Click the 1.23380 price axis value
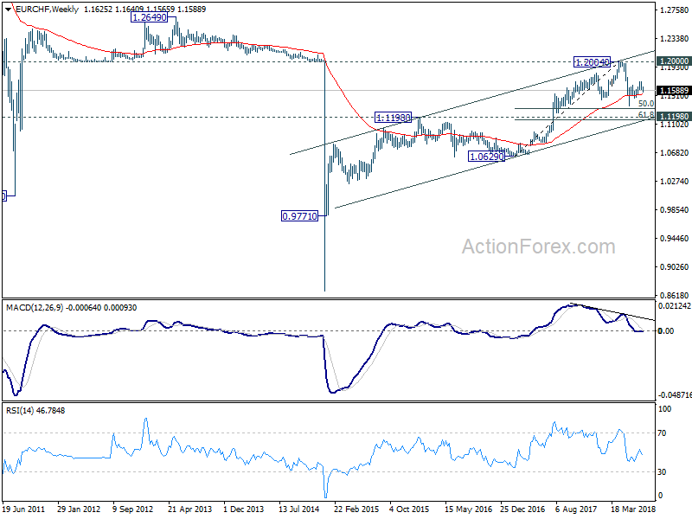 click(x=674, y=39)
